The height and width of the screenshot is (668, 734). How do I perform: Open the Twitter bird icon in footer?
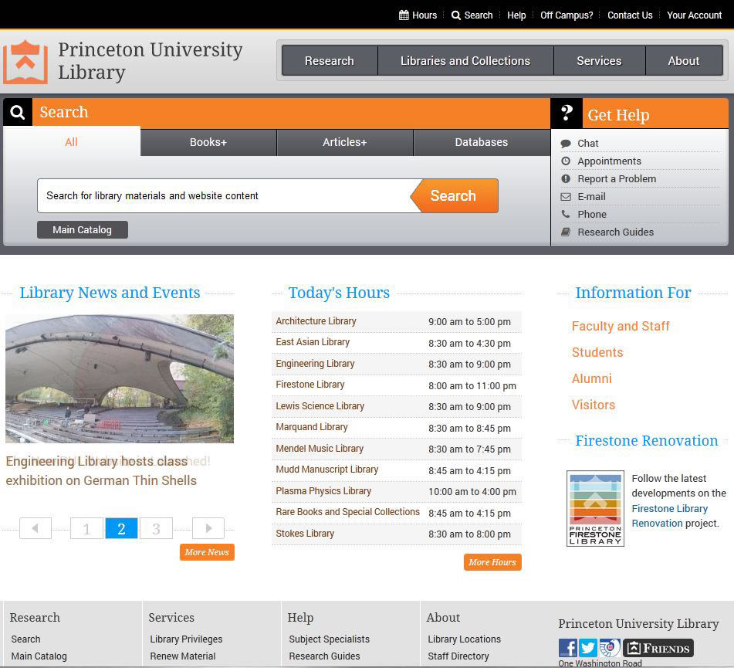588,648
